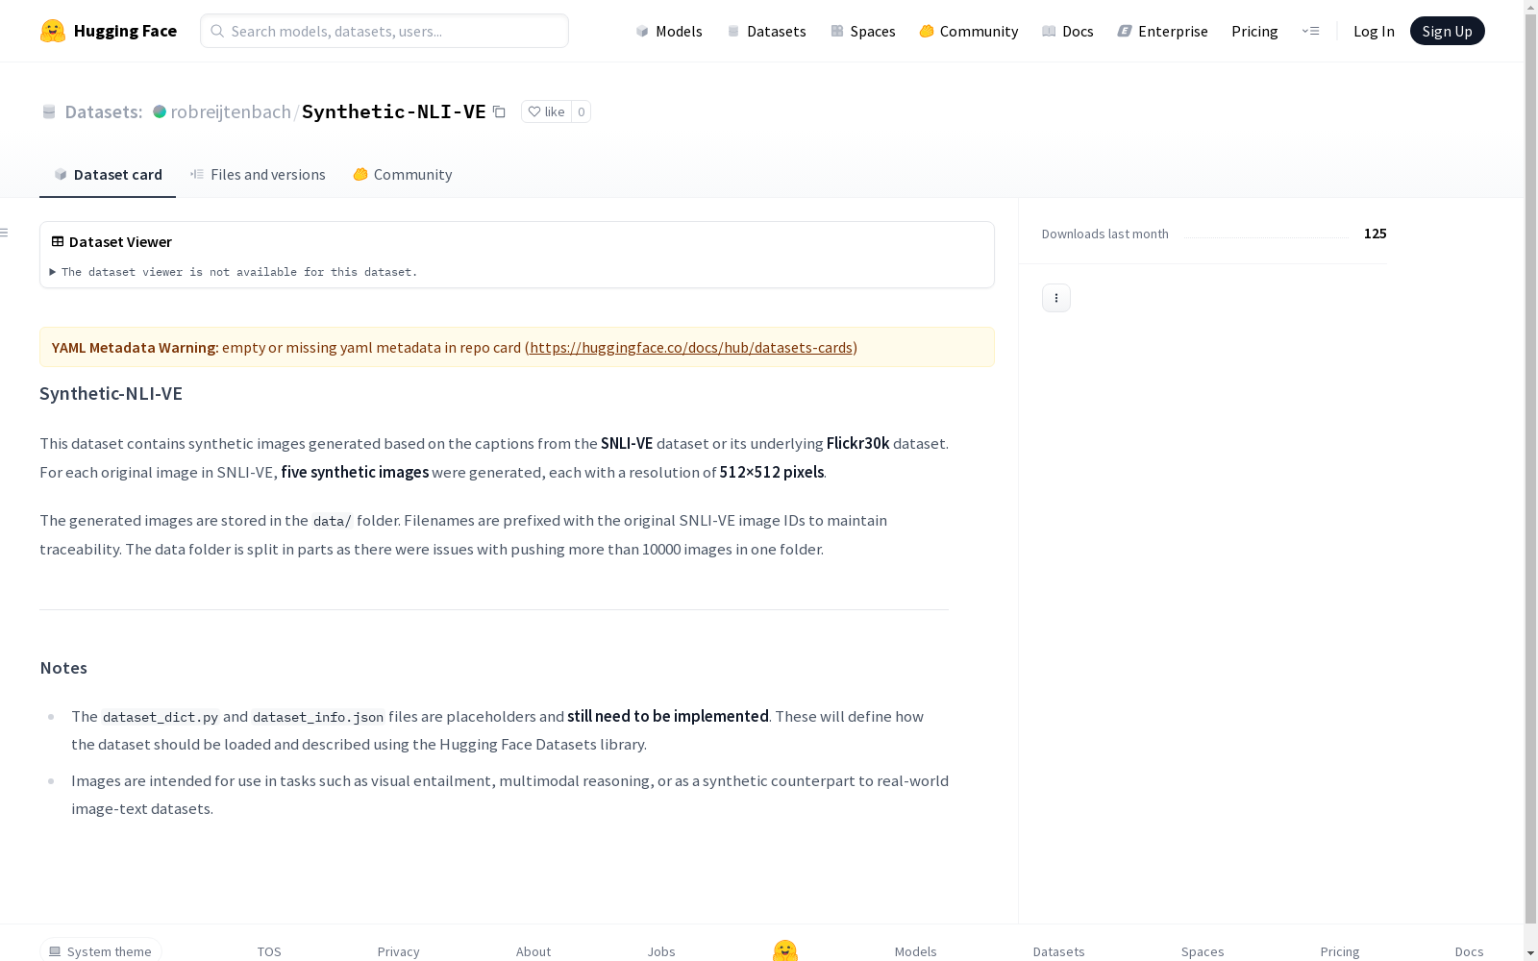Click the Notes heading
Viewport: 1538px width, 961px height.
point(63,668)
